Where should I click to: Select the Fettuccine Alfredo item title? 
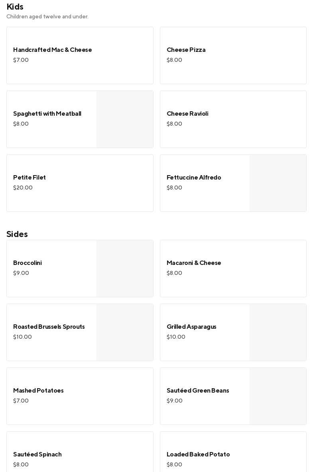tap(194, 177)
